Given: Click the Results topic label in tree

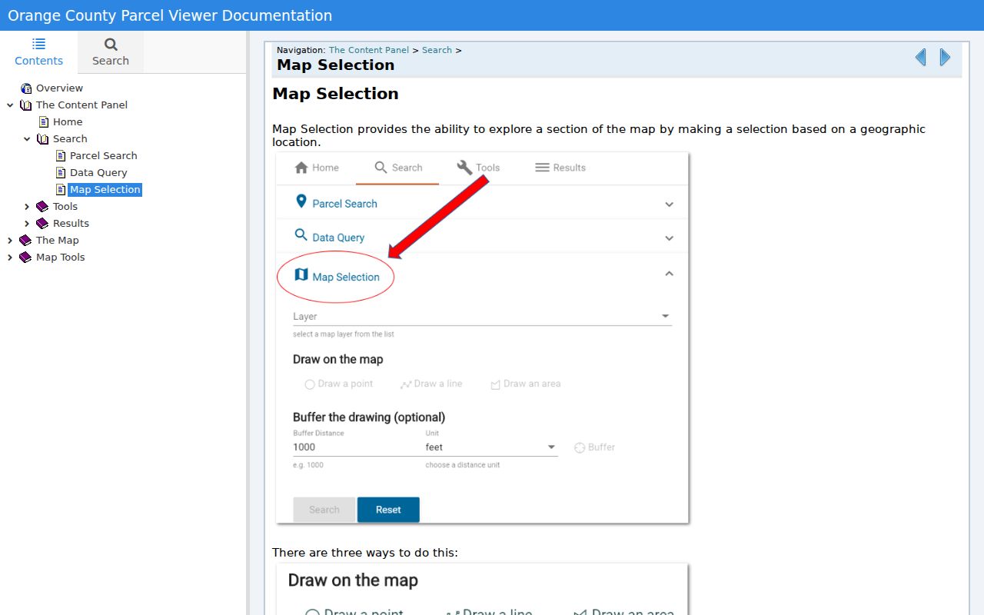Looking at the screenshot, I should pos(71,223).
